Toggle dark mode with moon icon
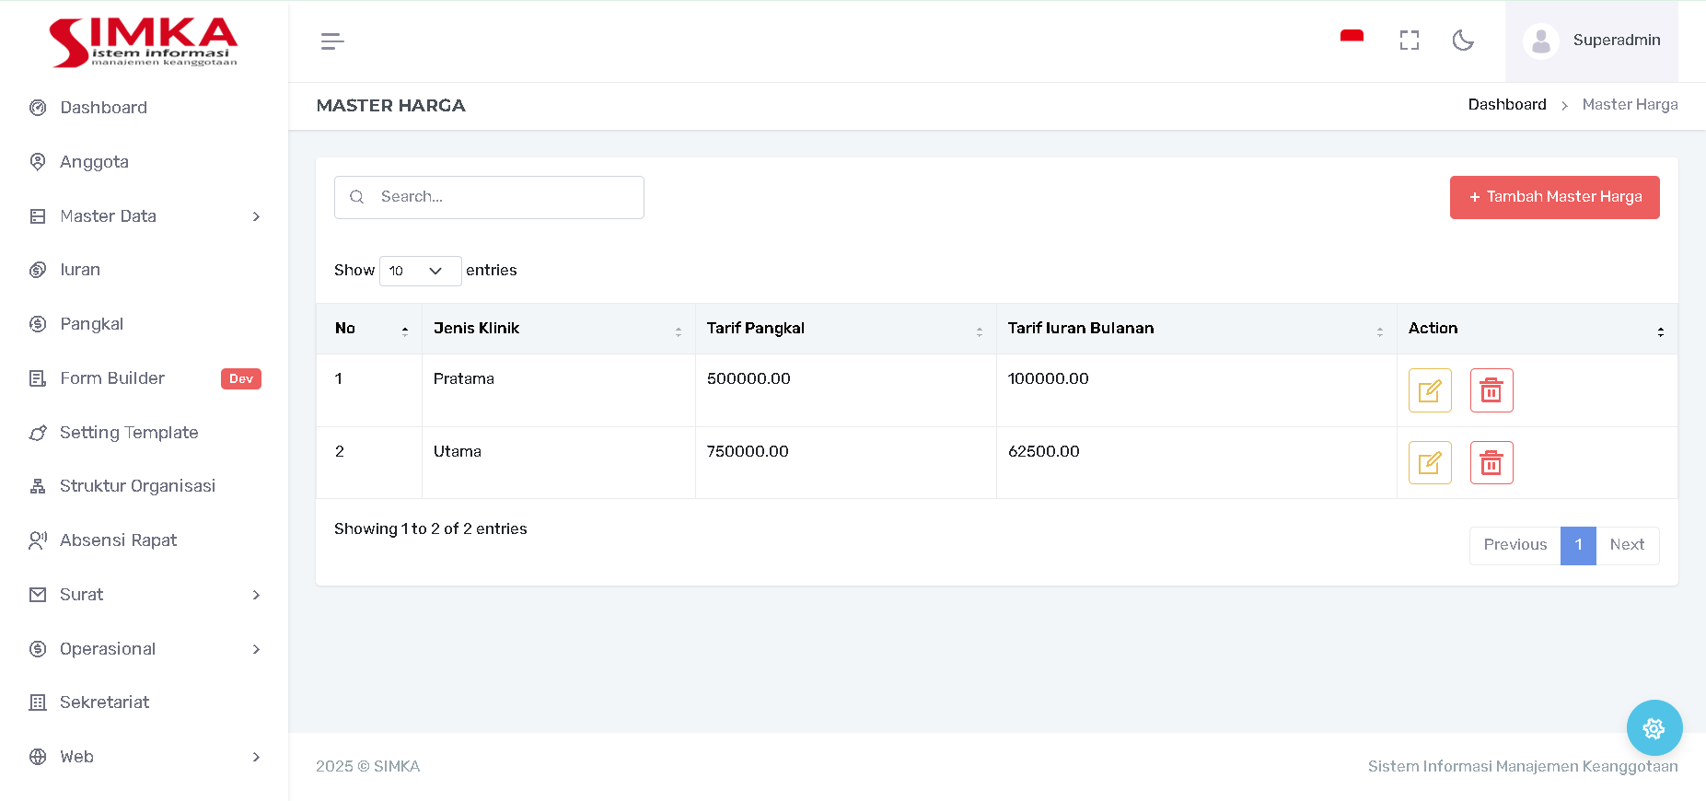The height and width of the screenshot is (801, 1706). coord(1462,41)
